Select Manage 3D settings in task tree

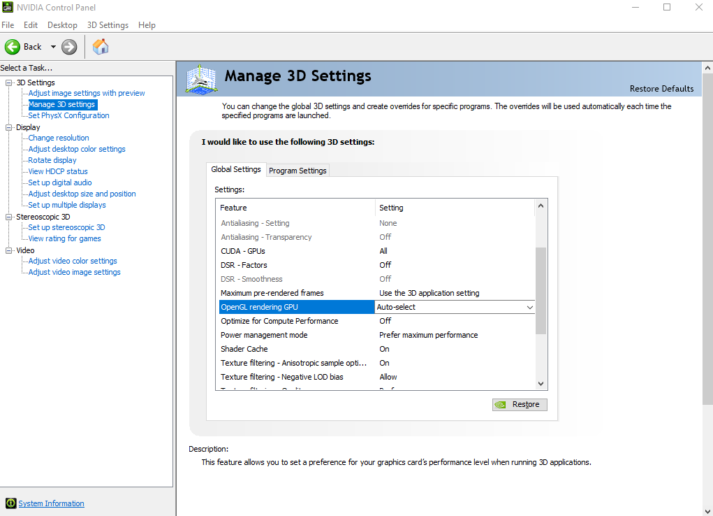(x=62, y=104)
